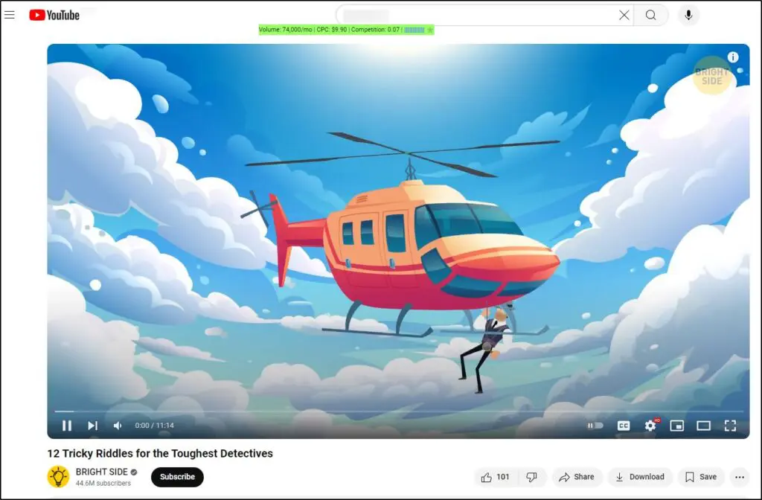Screen dimensions: 762x500
Task: Enter fullscreen mode
Action: pos(730,425)
